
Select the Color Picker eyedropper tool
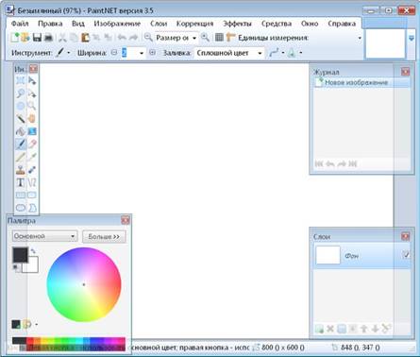32,157
